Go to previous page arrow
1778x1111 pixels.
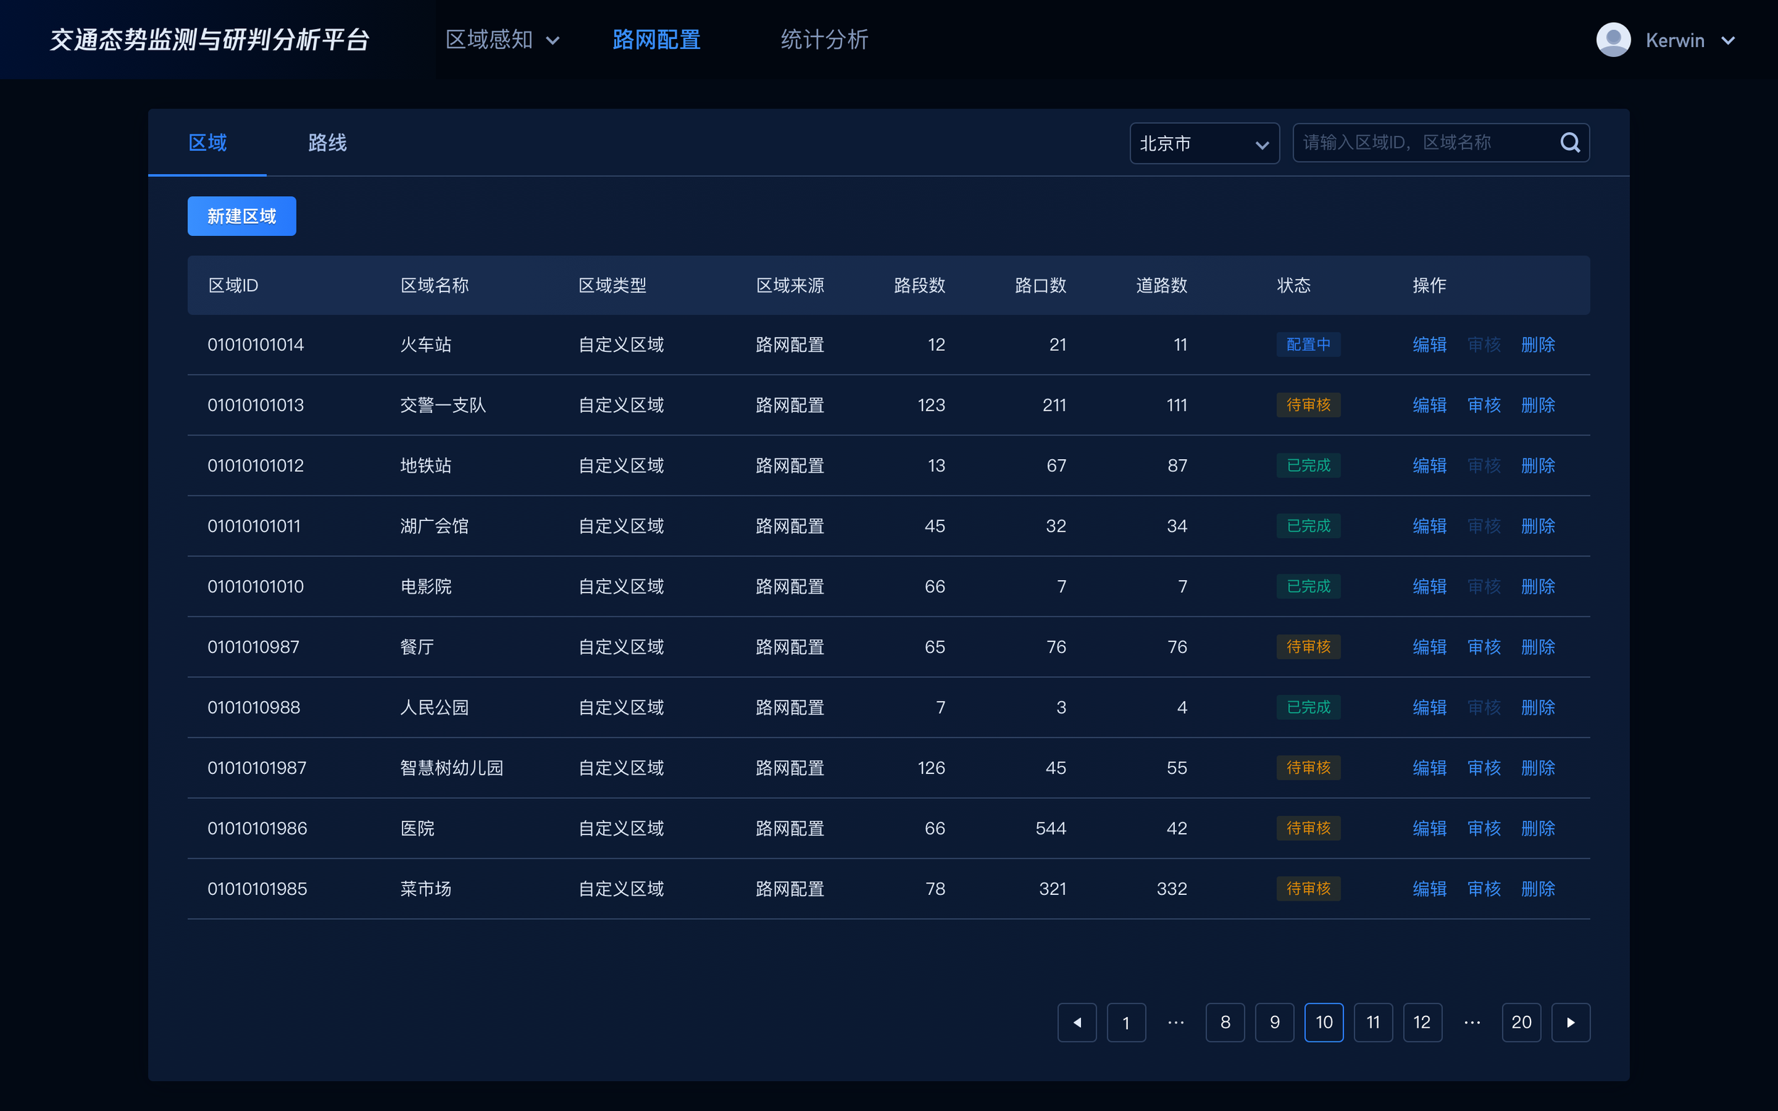[x=1077, y=1022]
